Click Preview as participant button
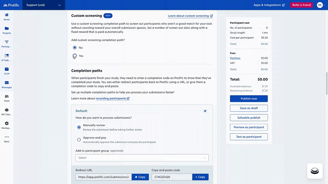 249,127
